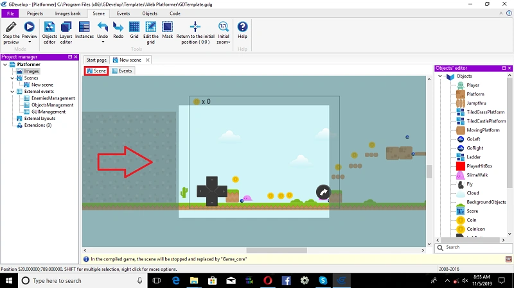Click the Mask tool icon
Viewport: 514px width, 288px height.
tap(167, 27)
